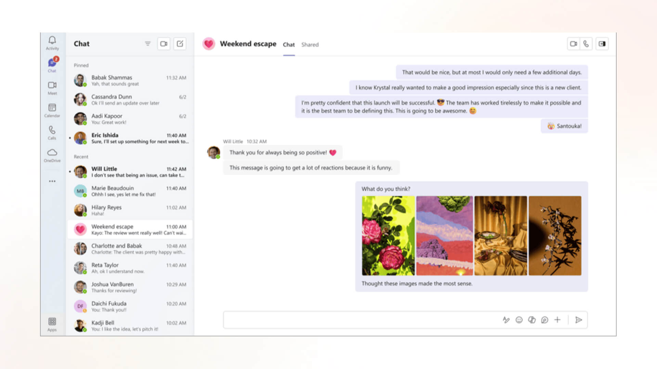Select the Chat tab in Weekend escape
657x369 pixels.
point(288,45)
